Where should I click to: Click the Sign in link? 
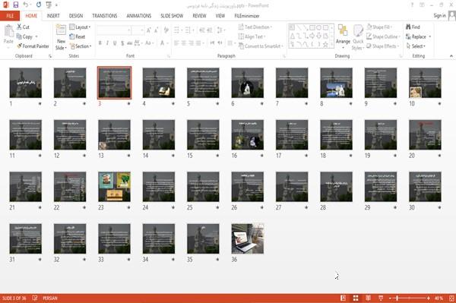pos(439,16)
